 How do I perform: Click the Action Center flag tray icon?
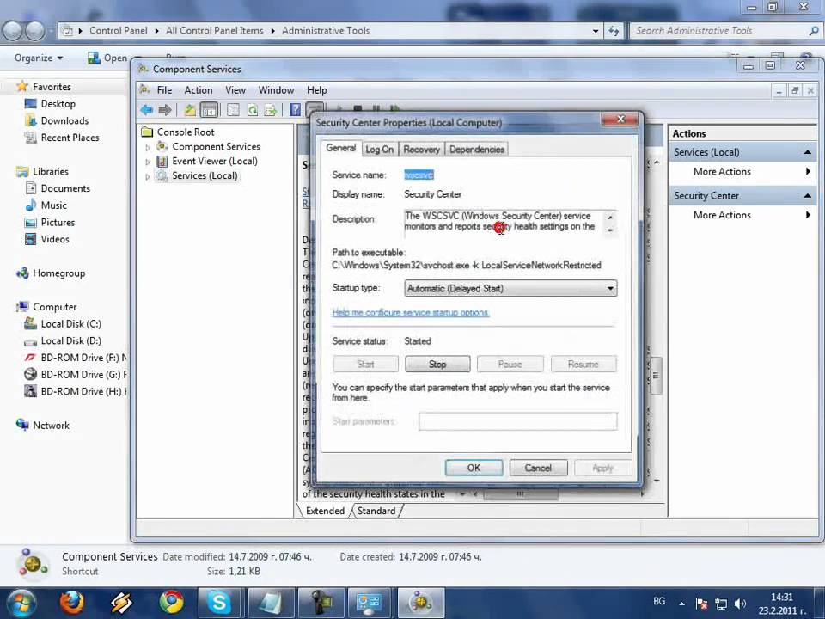[701, 604]
